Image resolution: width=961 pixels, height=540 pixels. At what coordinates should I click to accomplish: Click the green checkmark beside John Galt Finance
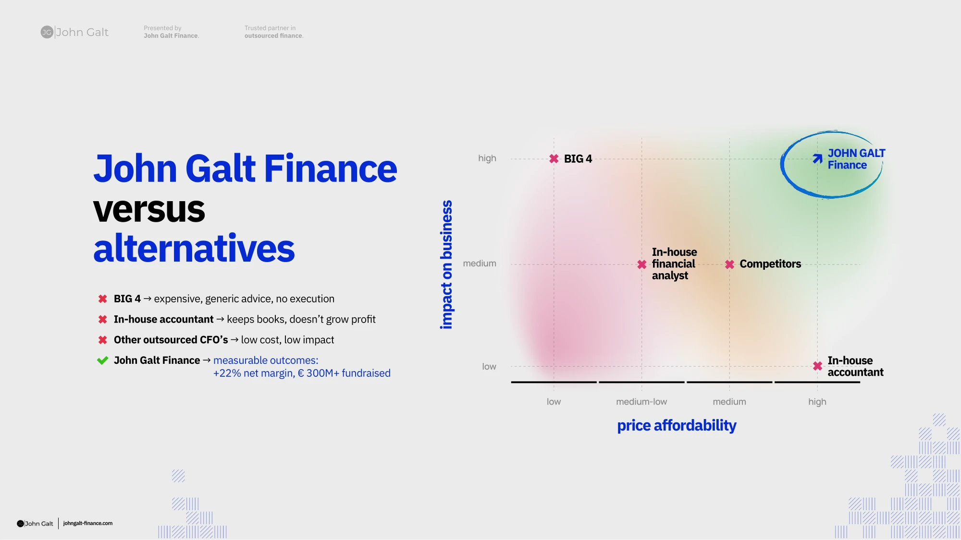click(x=102, y=360)
